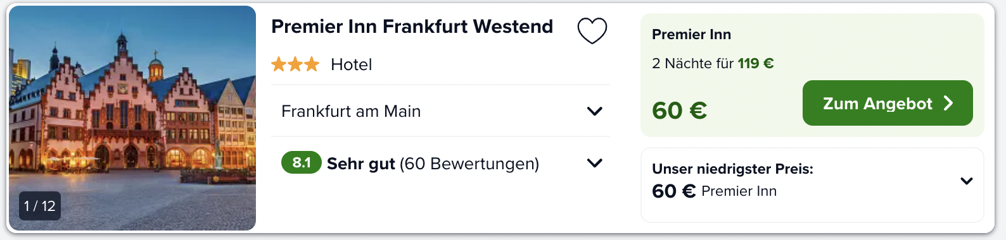This screenshot has width=1006, height=240.
Task: Click the green 8.1 rating badge
Action: coord(302,163)
